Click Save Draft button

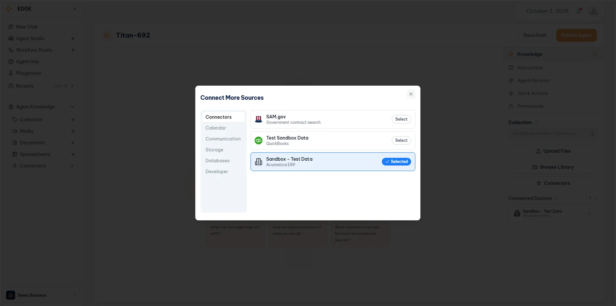pyautogui.click(x=535, y=35)
